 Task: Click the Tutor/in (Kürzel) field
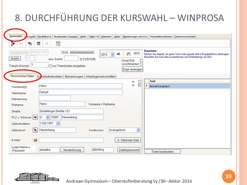[39, 65]
